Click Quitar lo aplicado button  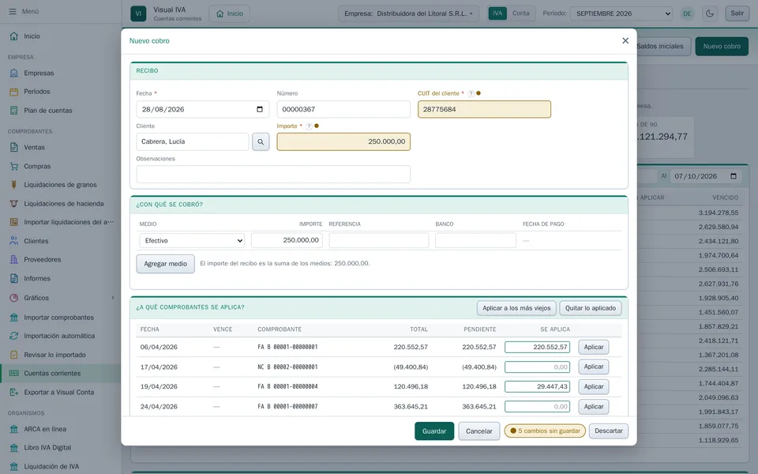click(x=591, y=308)
